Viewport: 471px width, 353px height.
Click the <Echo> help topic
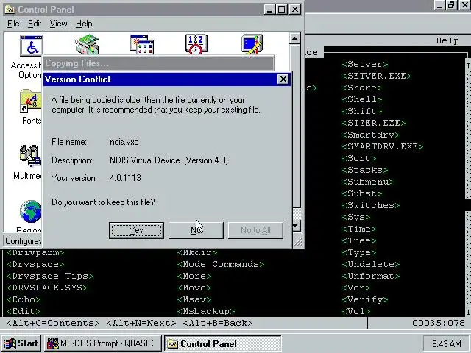click(x=24, y=299)
